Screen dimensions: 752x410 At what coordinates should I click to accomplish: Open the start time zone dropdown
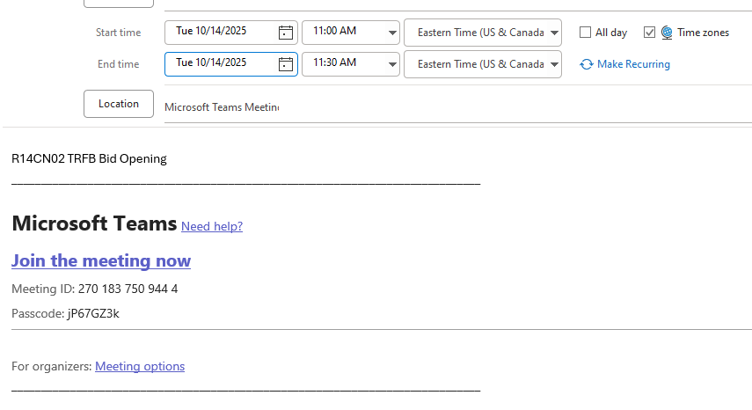point(553,33)
